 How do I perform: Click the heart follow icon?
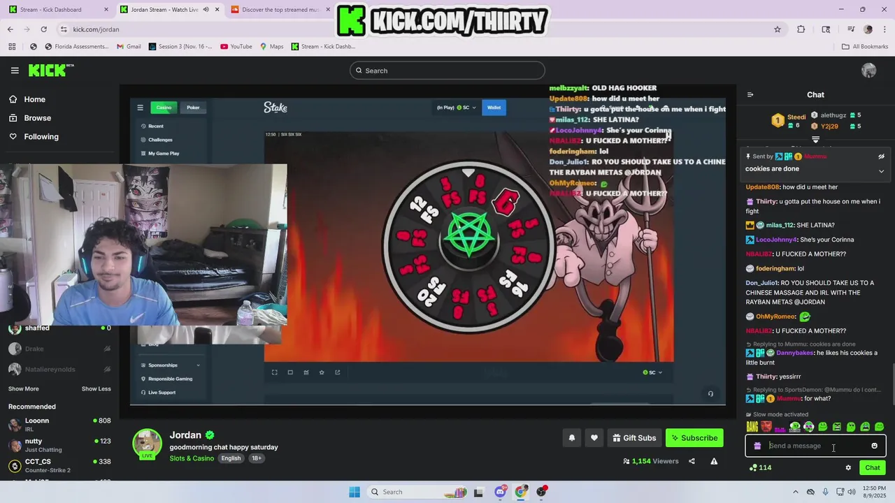(x=594, y=438)
